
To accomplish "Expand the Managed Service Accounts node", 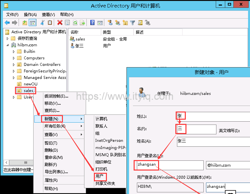I will (x=14, y=78).
